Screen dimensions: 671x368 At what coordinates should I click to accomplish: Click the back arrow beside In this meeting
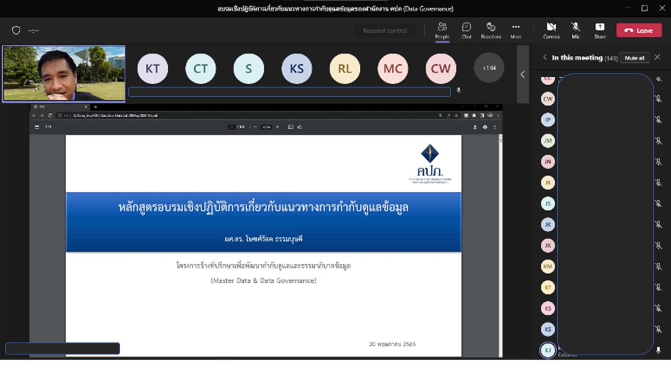click(545, 57)
